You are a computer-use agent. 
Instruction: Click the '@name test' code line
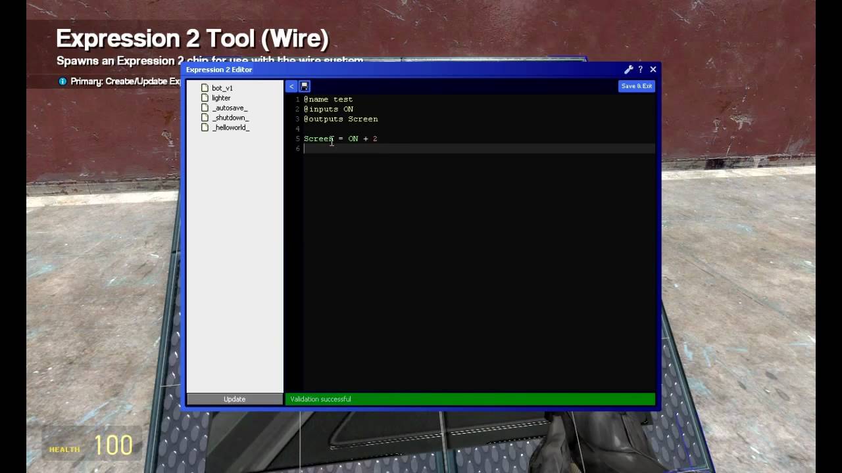tap(328, 99)
